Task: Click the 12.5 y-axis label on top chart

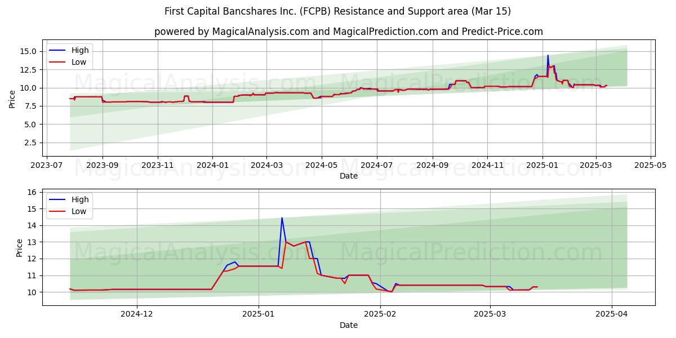Action: [29, 69]
